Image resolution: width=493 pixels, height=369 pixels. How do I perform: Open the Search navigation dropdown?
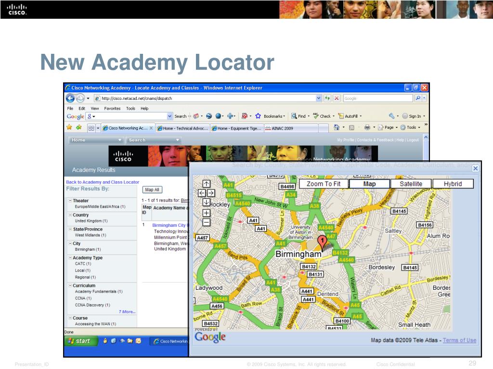[x=153, y=140]
